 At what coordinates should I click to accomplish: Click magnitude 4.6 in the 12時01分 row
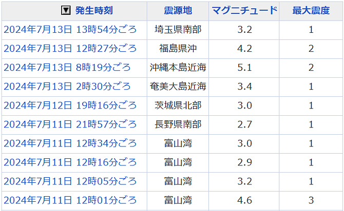click(x=244, y=200)
